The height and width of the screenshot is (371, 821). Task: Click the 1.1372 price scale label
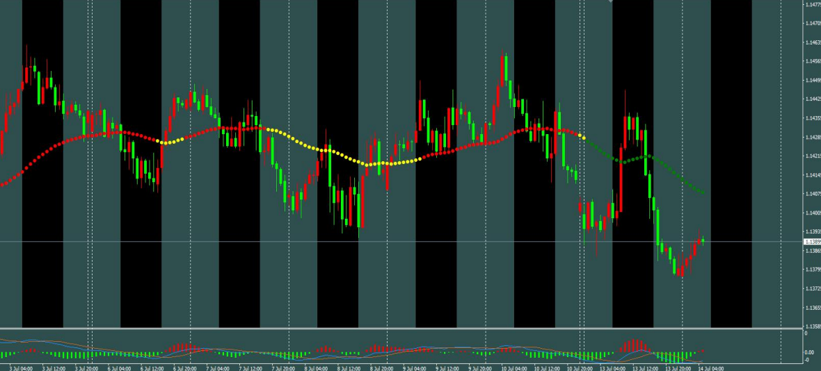813,289
